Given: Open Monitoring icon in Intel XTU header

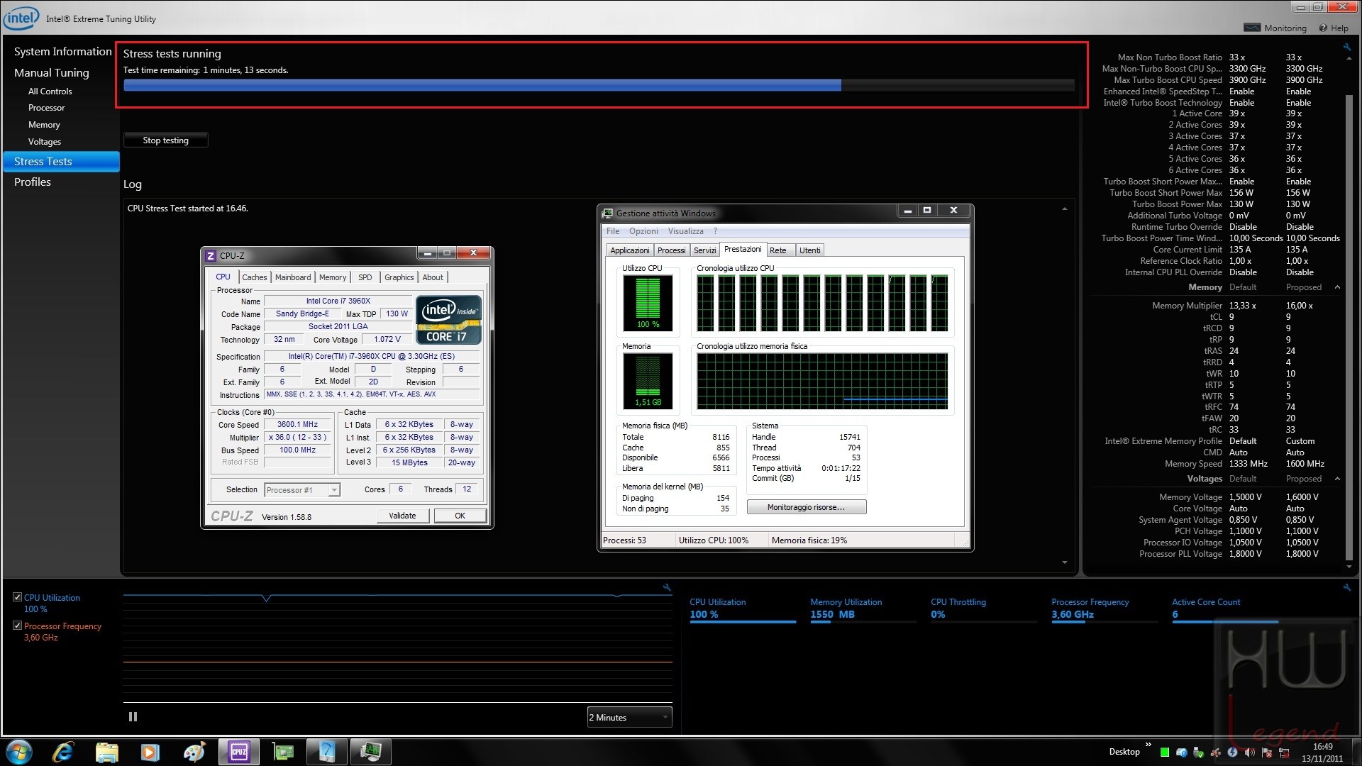Looking at the screenshot, I should (1252, 28).
